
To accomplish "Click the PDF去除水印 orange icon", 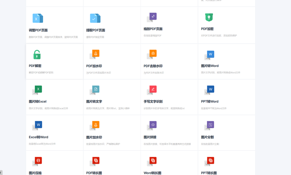I will coord(152,54).
